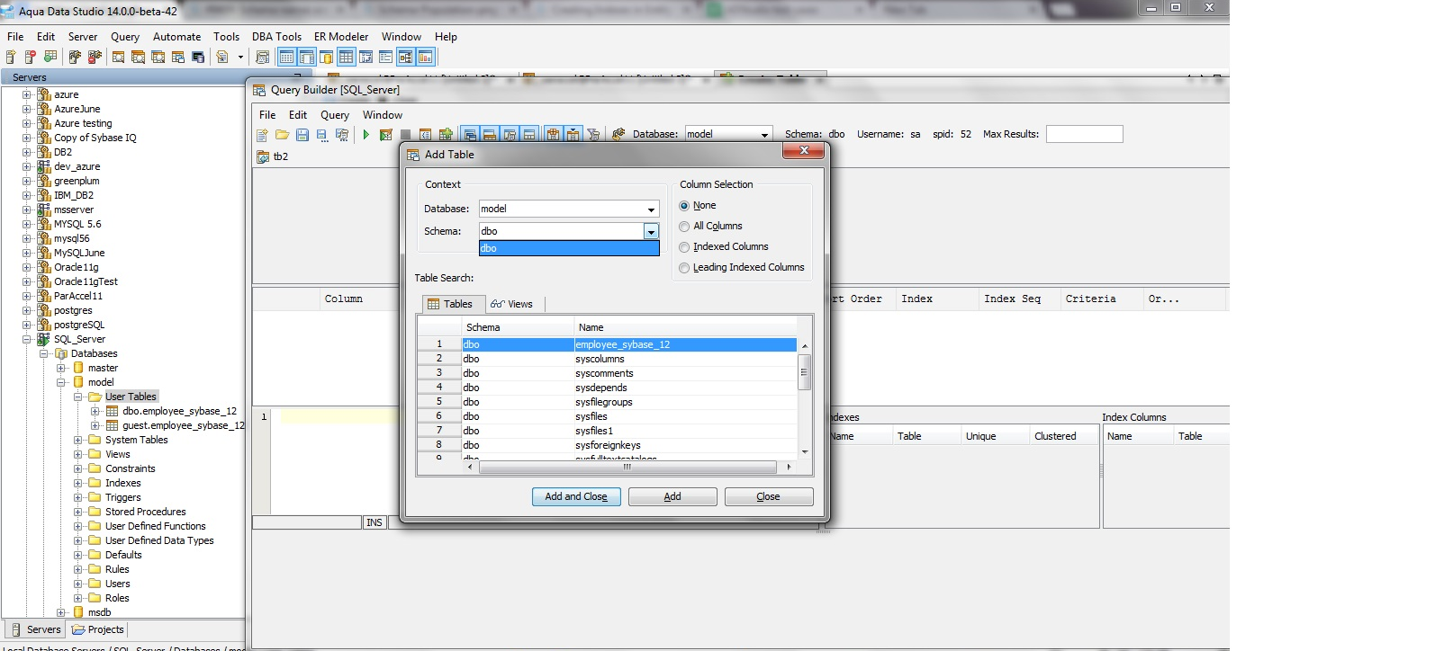
Task: Click the Query Builder window title icon
Action: 259,90
